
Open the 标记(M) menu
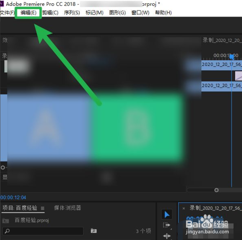coord(94,13)
